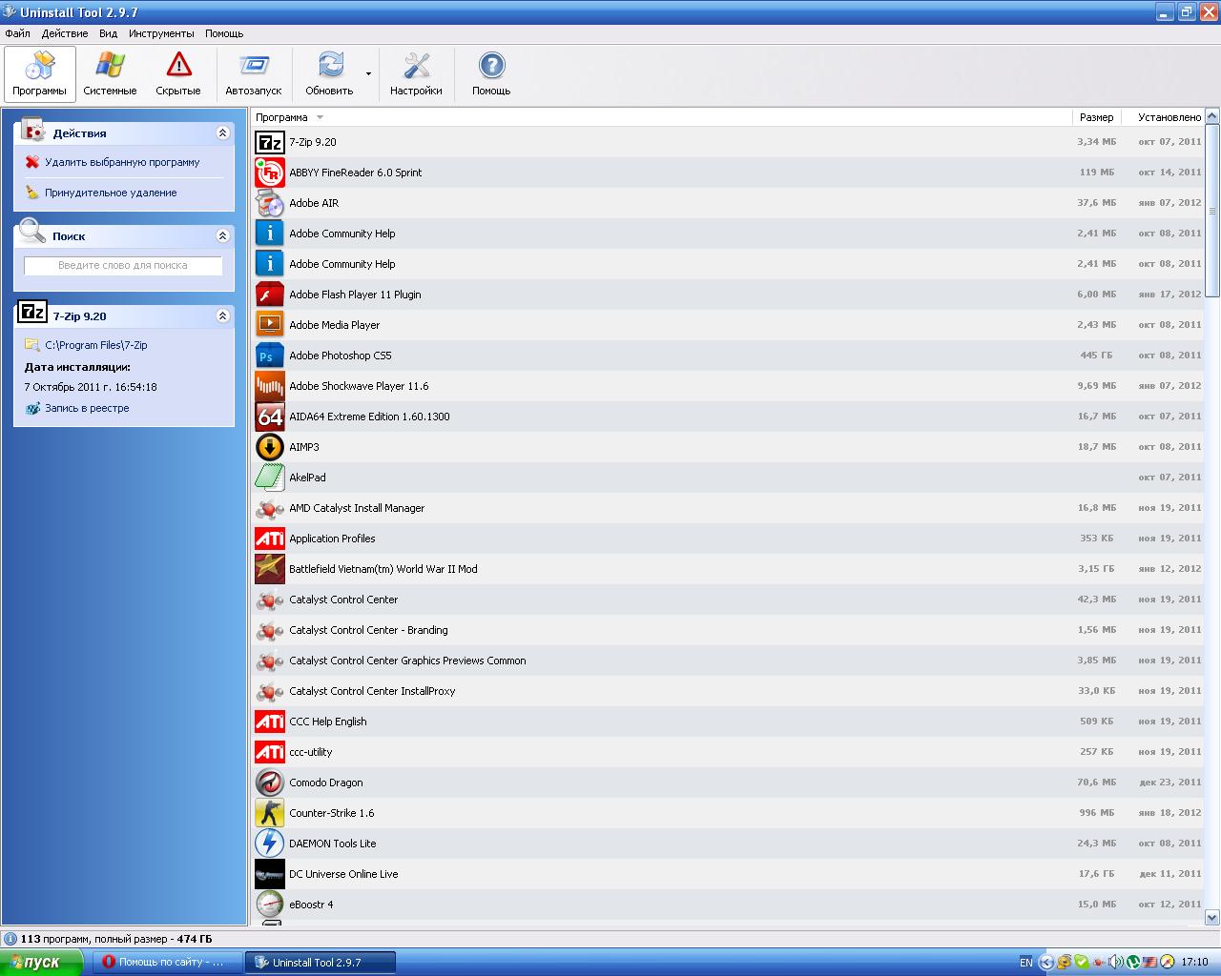This screenshot has height=976, width=1221.
Task: Click Принудительное удаление link
Action: pos(111,193)
